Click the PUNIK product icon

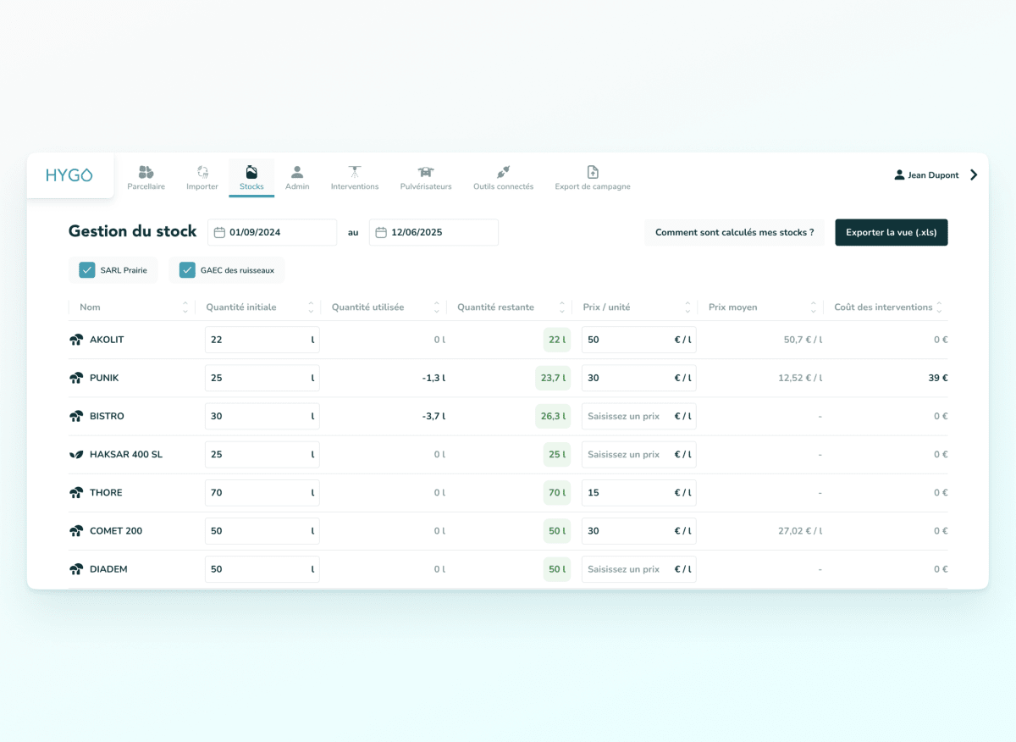point(76,378)
